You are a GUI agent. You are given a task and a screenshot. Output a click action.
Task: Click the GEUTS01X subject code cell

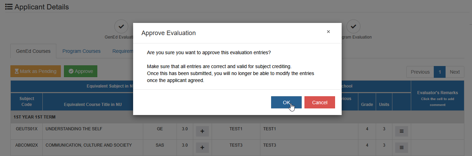click(26, 131)
